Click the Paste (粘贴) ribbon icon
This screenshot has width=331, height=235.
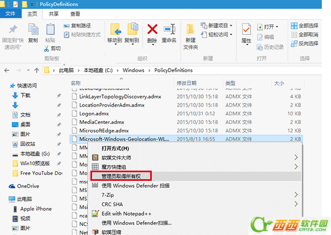pos(50,30)
